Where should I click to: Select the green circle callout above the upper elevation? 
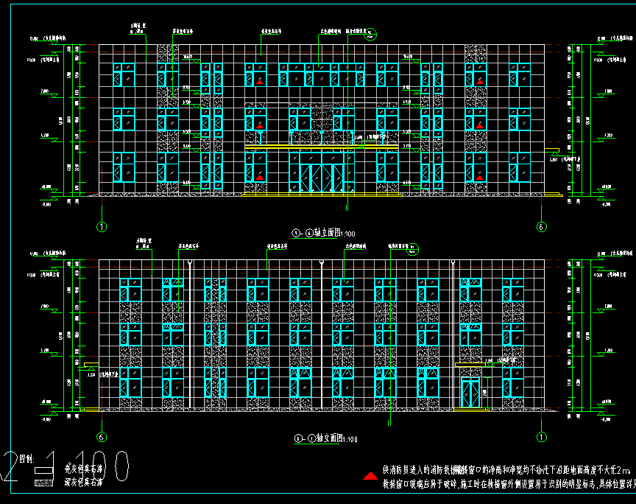click(x=372, y=32)
